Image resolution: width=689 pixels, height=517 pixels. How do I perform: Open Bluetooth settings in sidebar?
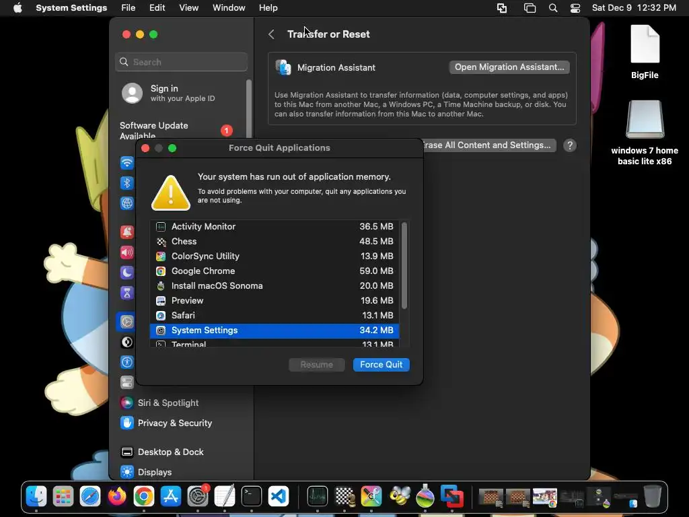coord(127,183)
